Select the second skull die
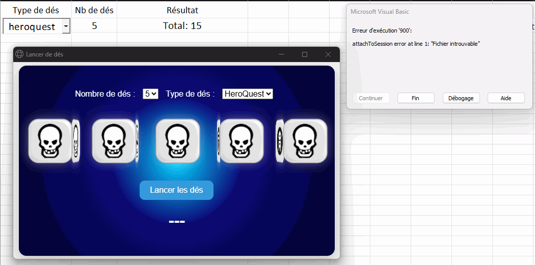The height and width of the screenshot is (265, 535). click(114, 141)
